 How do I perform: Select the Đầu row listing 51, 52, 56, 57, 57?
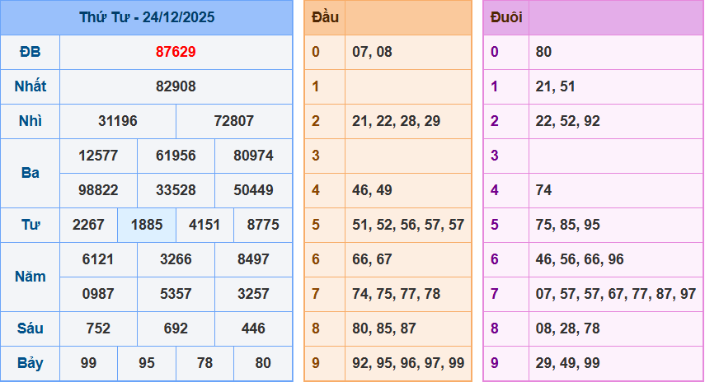coord(407,225)
